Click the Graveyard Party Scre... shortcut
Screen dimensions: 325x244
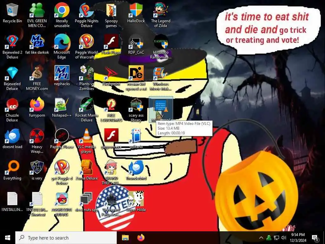111,199
